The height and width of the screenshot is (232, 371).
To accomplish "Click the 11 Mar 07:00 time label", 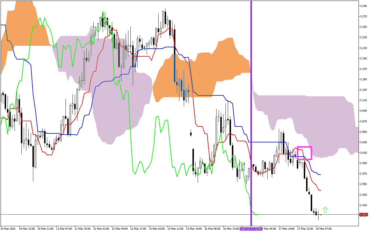I will (64, 229).
